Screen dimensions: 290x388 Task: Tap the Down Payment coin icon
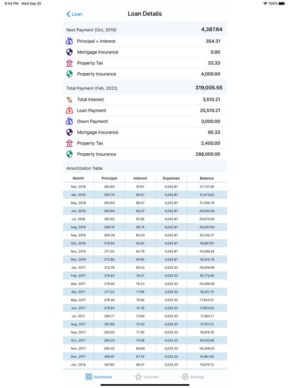(70, 121)
